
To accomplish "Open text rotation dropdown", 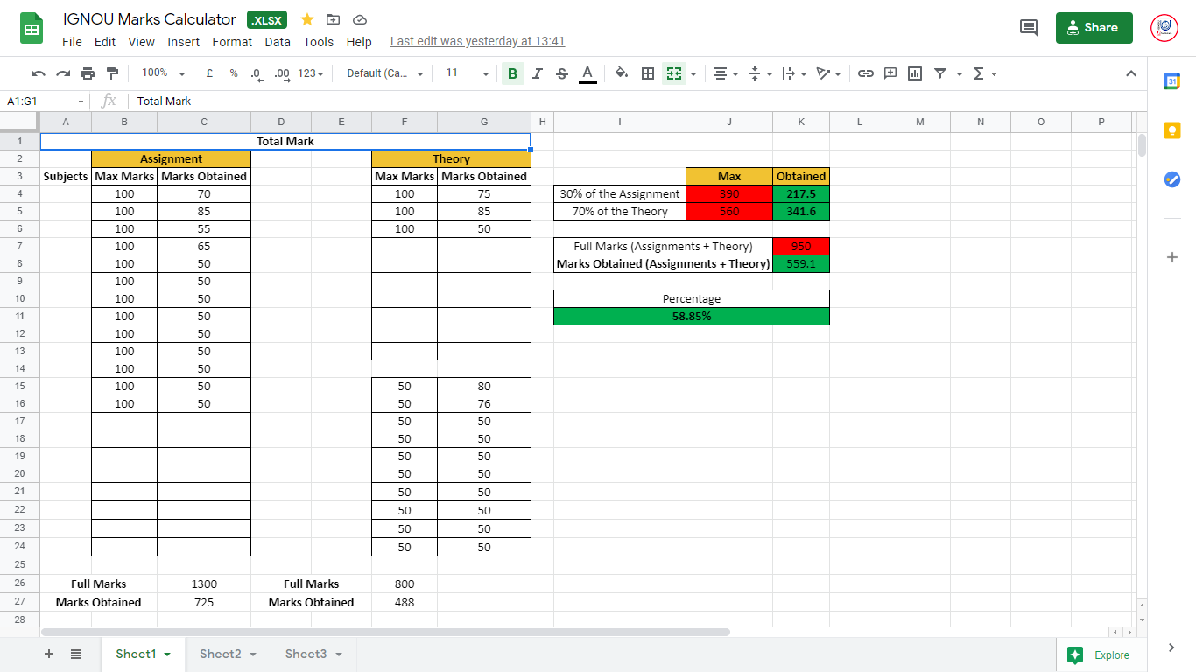I will click(x=829, y=73).
